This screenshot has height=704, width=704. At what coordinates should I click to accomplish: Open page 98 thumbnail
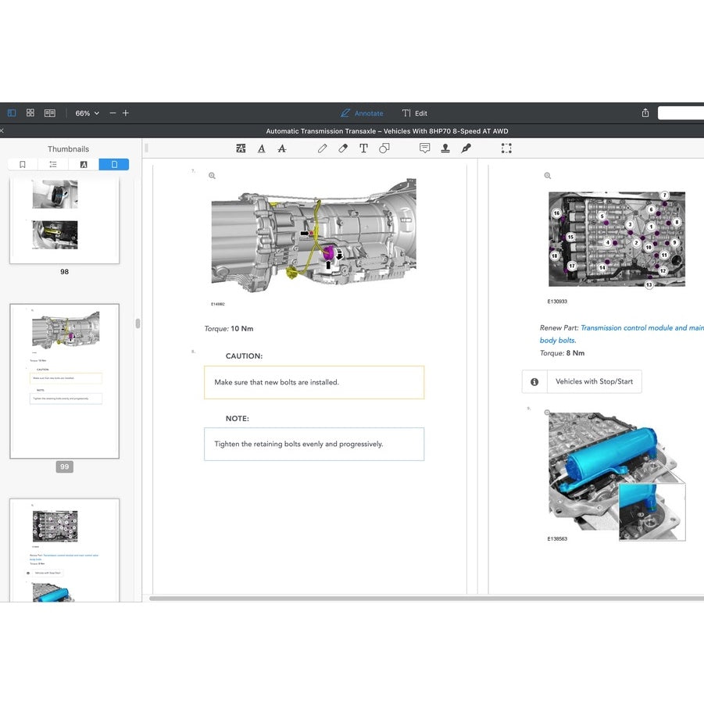(x=64, y=220)
